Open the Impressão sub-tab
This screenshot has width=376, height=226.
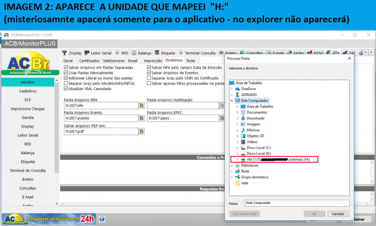click(153, 61)
